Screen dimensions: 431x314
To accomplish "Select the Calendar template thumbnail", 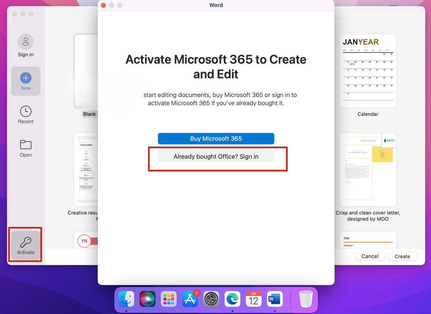I will [x=368, y=71].
